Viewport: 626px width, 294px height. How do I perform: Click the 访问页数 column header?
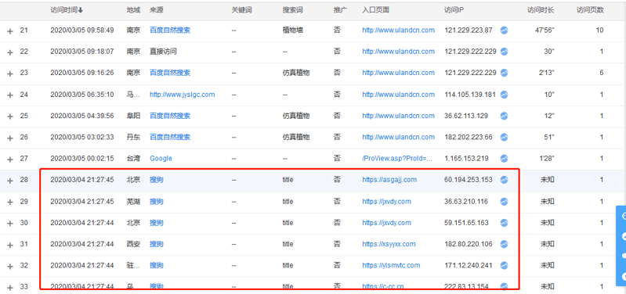590,10
